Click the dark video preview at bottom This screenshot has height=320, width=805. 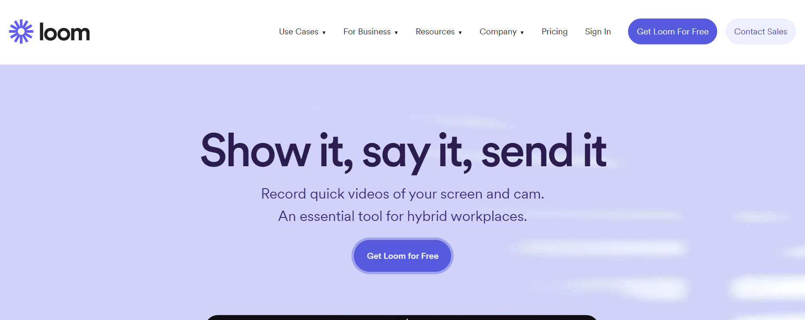(402, 317)
